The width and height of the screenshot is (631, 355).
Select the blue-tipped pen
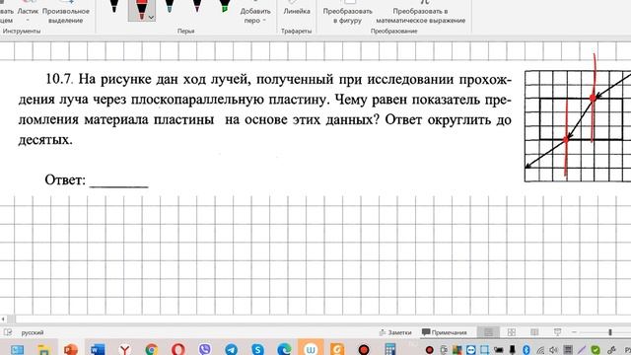(x=170, y=7)
